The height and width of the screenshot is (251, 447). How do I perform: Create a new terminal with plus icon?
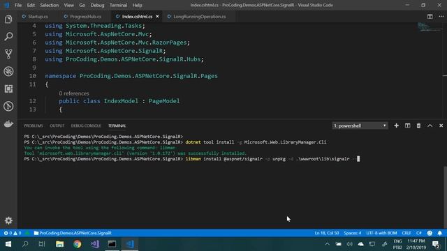click(396, 125)
